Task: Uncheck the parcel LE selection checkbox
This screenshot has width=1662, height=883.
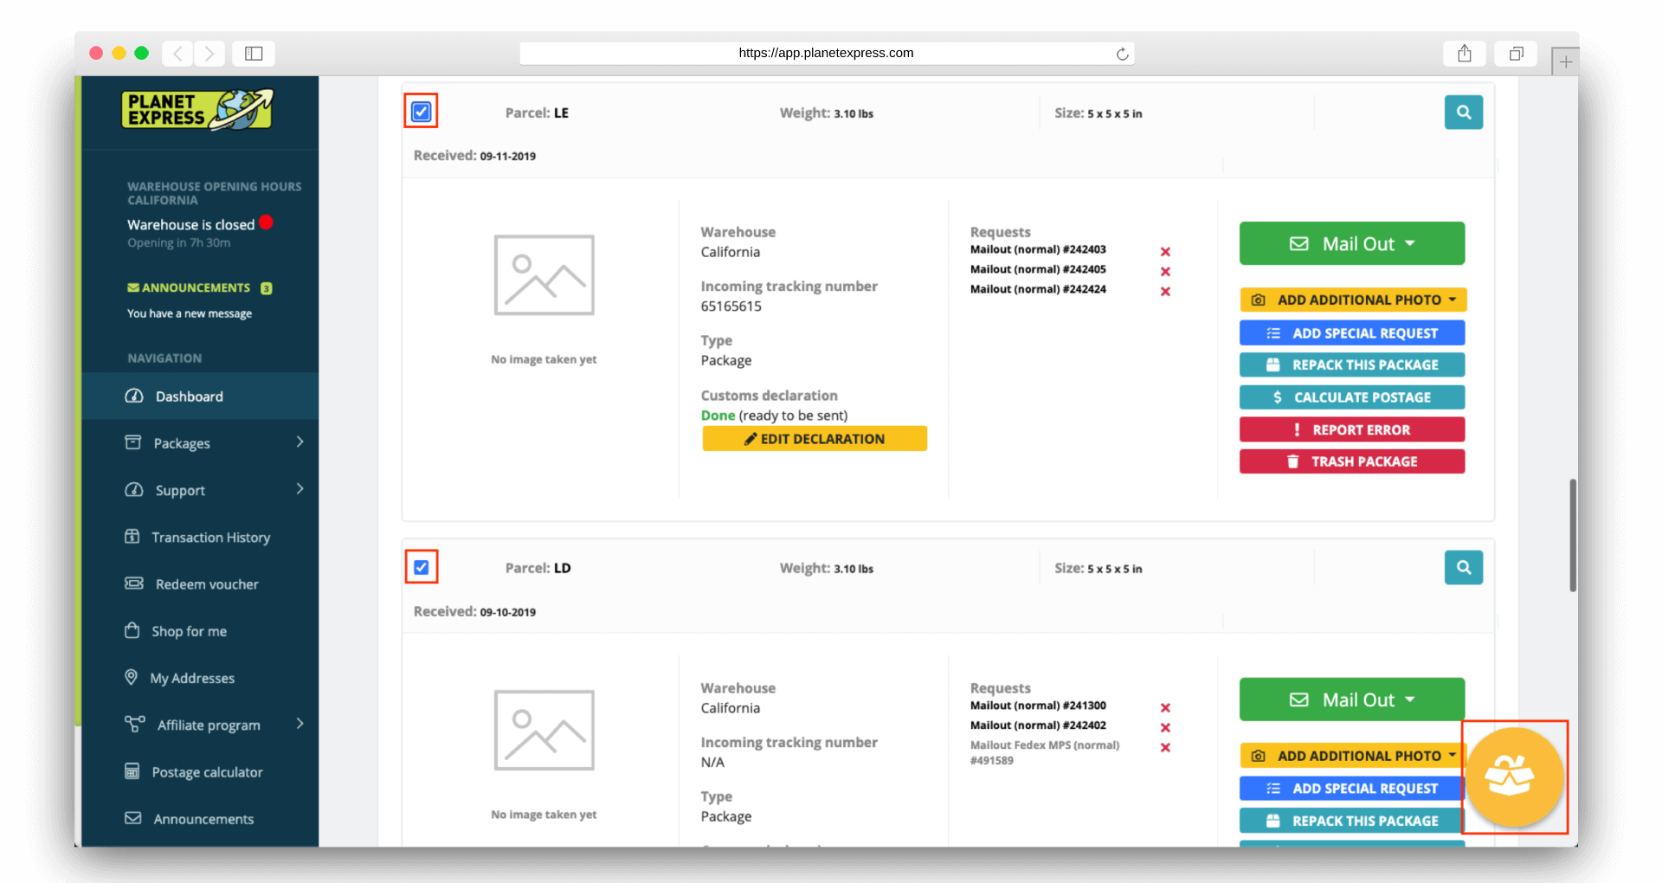Action: coord(421,111)
